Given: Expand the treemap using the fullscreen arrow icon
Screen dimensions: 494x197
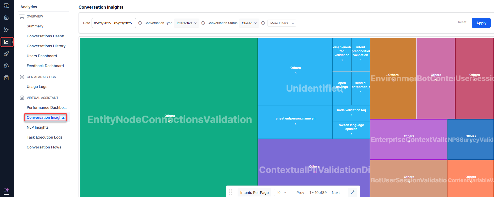Looking at the screenshot, I should (352, 192).
